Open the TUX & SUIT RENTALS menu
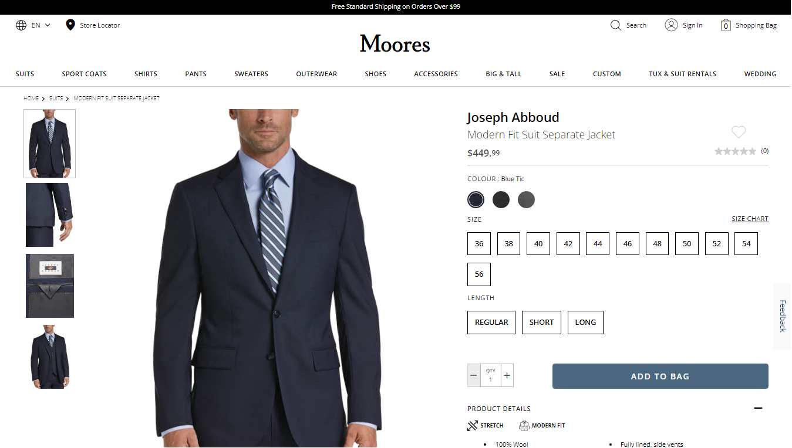The width and height of the screenshot is (792, 448). pos(682,74)
